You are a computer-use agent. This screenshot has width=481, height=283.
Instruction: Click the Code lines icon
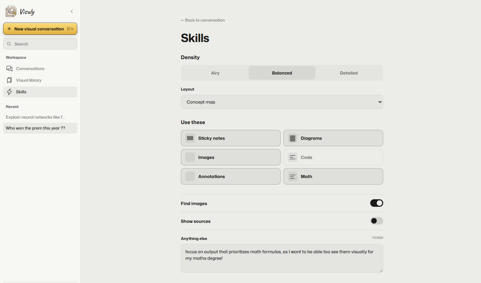point(293,157)
